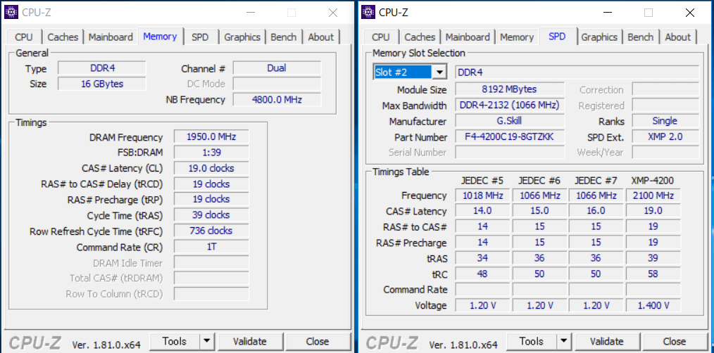Open Caches tab in right CPU-Z window
The image size is (714, 353).
420,37
